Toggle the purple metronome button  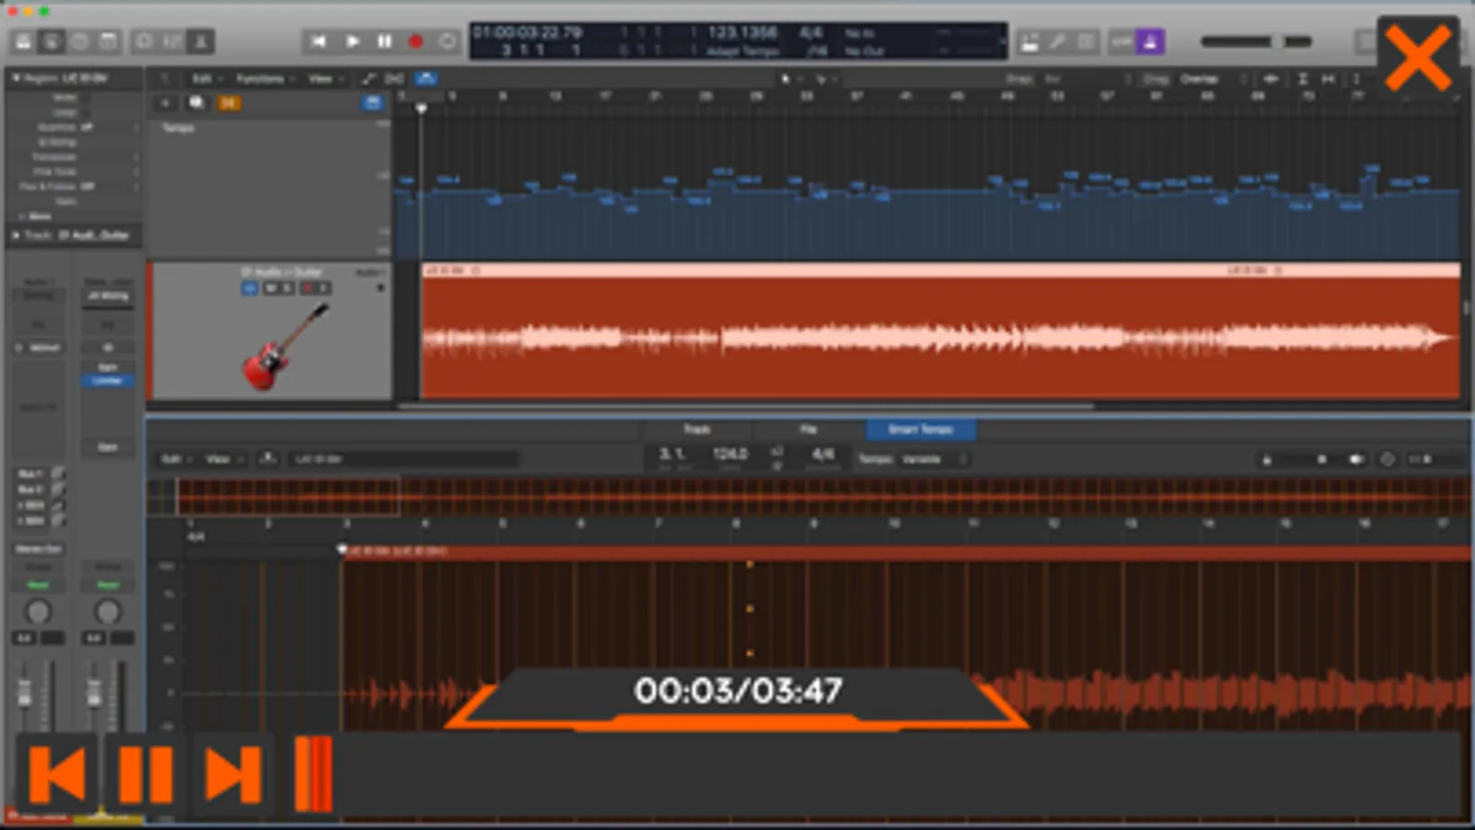[x=1150, y=41]
